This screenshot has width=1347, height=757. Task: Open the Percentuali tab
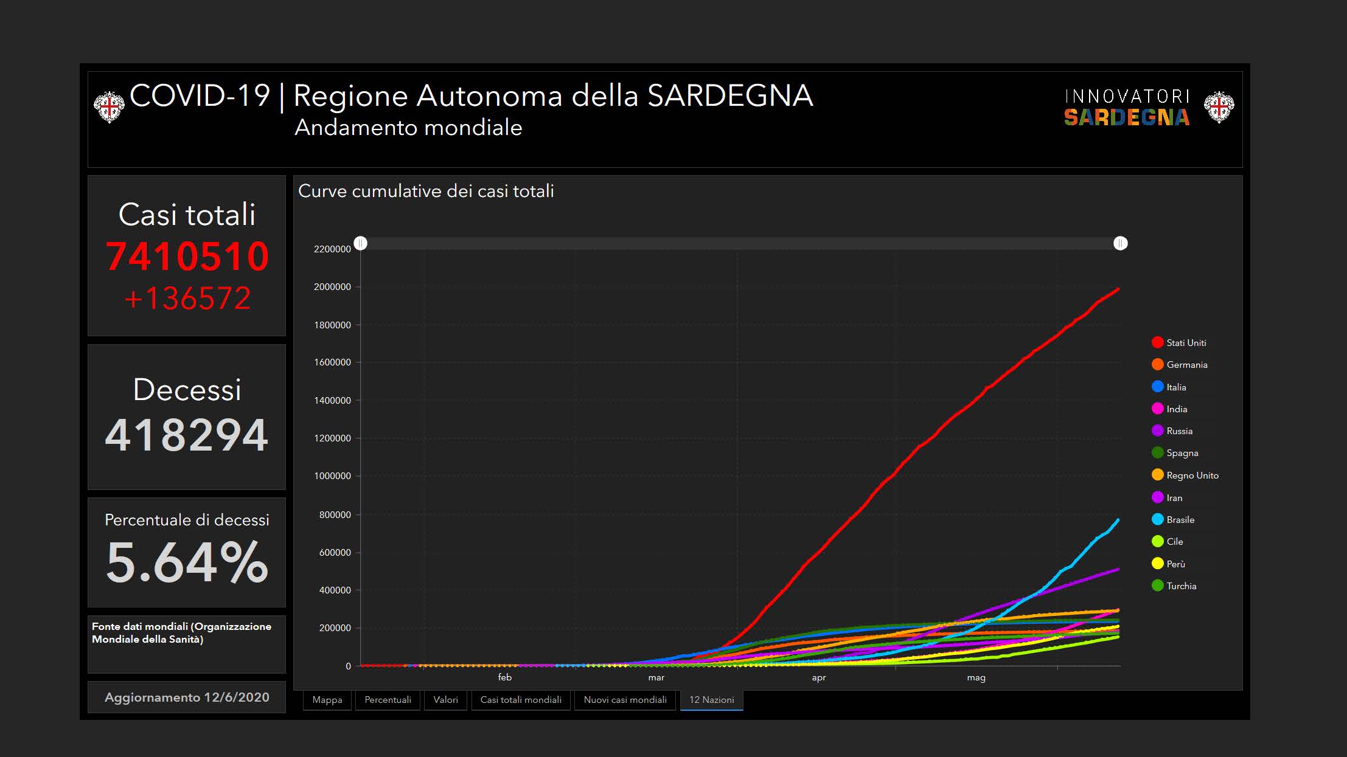pos(388,700)
